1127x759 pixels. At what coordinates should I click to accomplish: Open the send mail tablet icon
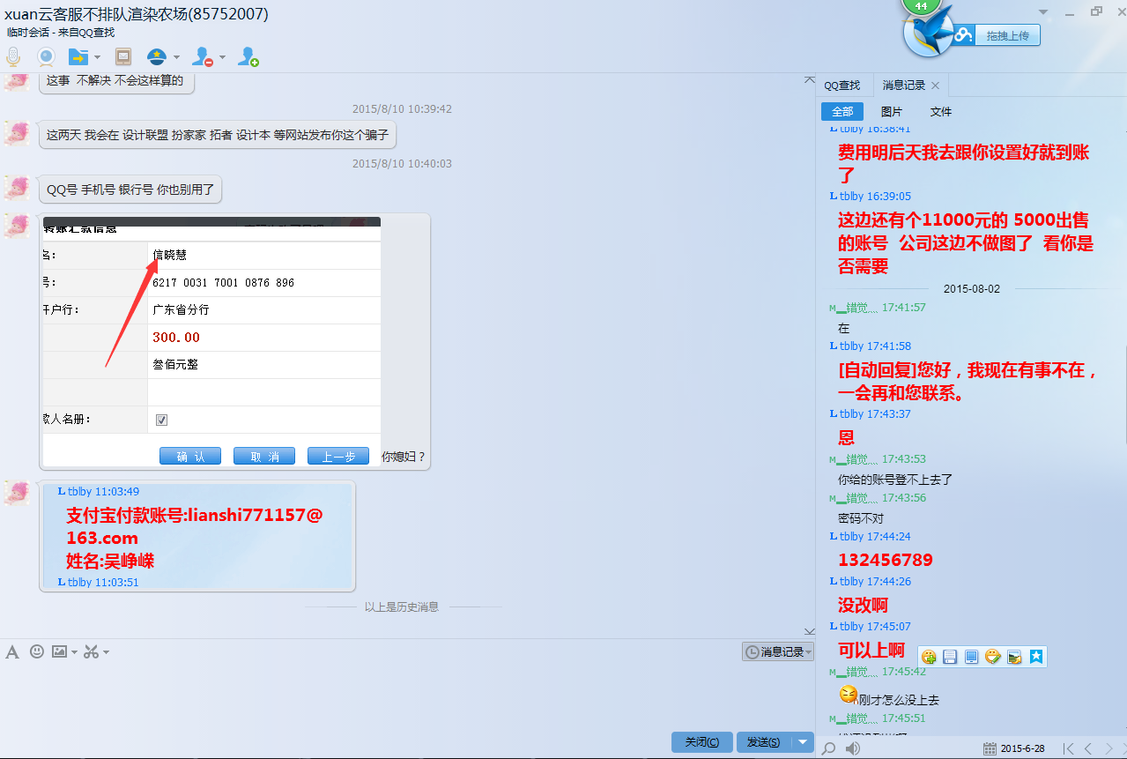(x=123, y=57)
